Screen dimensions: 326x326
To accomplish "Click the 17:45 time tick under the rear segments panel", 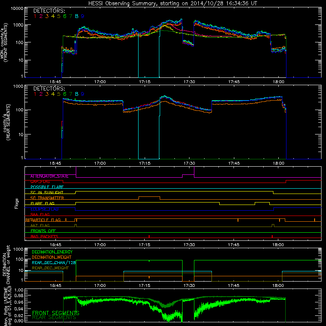I will pos(234,163).
